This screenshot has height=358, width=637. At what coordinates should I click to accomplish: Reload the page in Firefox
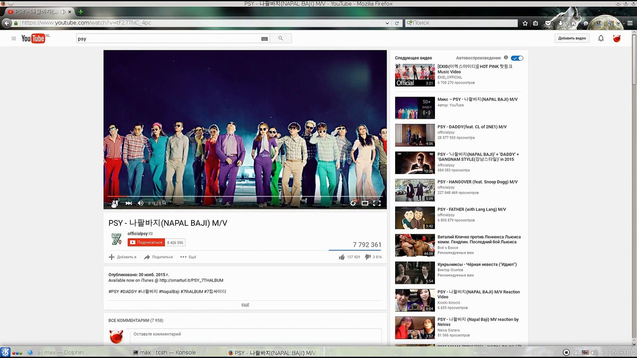coord(397,23)
